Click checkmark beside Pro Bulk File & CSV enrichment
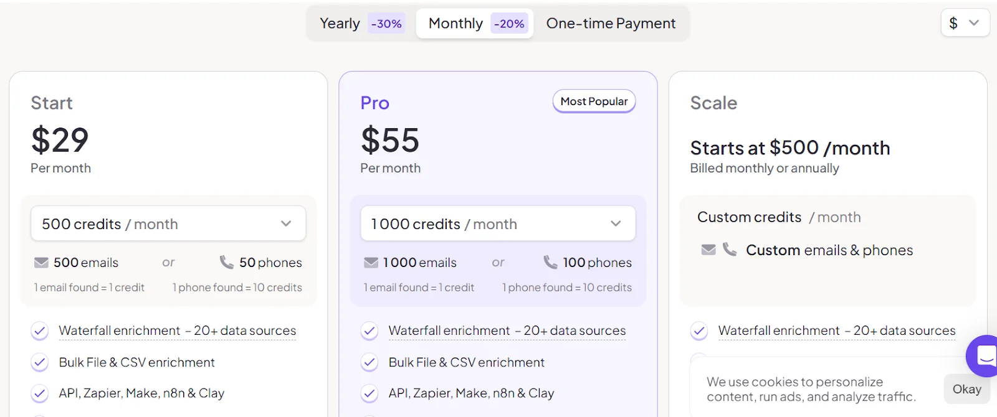997x417 pixels. [370, 362]
